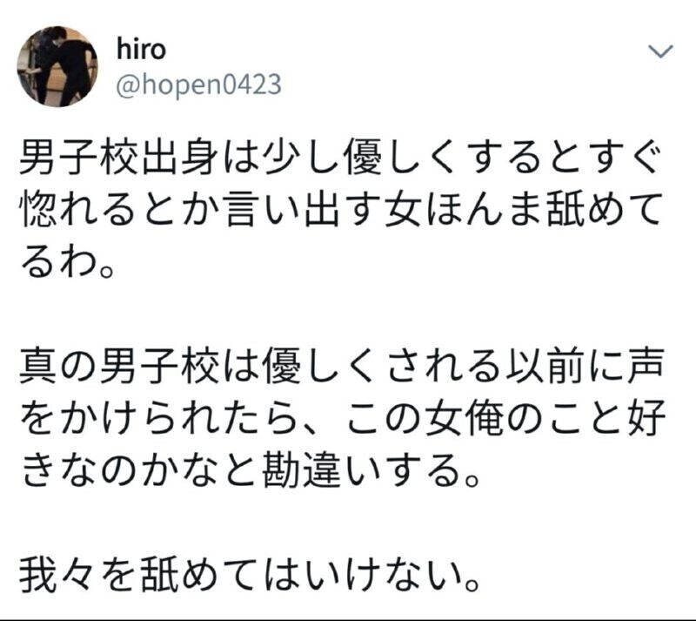Click the line starting をかけられたら
The height and width of the screenshot is (621, 696).
(x=343, y=418)
